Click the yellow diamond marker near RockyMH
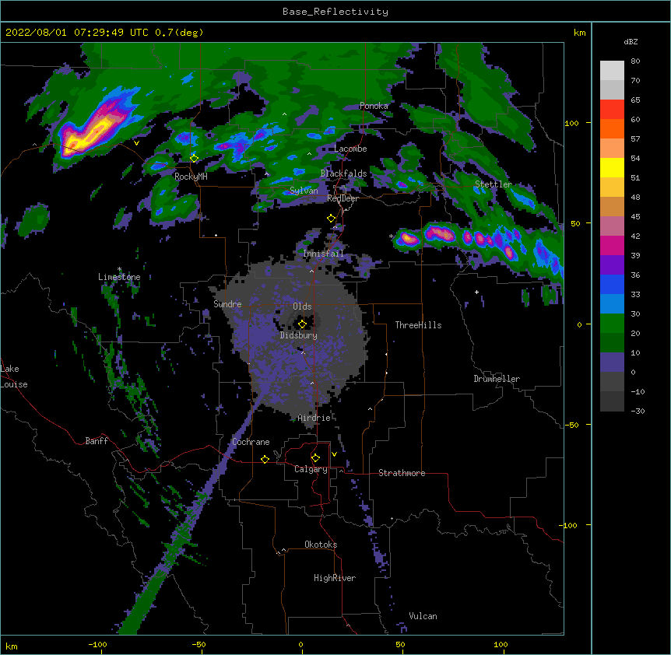This screenshot has height=655, width=671. click(x=194, y=159)
